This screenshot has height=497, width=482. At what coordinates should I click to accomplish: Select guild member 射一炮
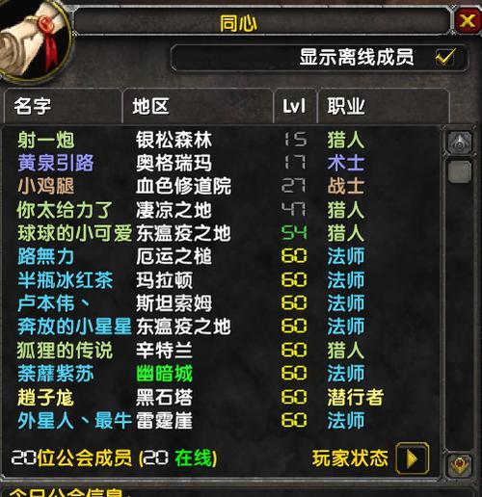[x=222, y=141]
